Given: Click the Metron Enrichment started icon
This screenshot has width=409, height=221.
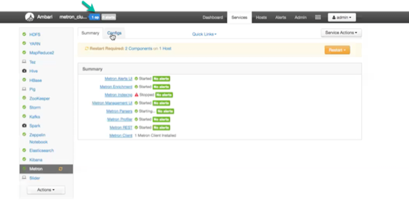Looking at the screenshot, I should coord(136,86).
